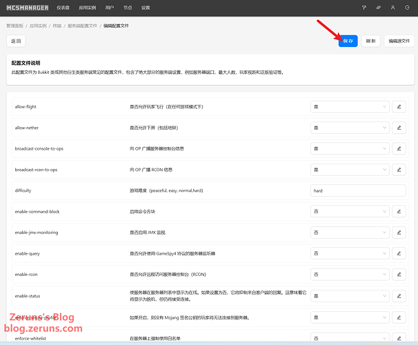This screenshot has height=345, width=418.
Task: Open the 设置 menu in the top bar
Action: point(146,8)
